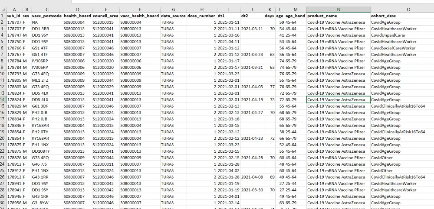The width and height of the screenshot is (434, 209).
Task: Select the cohort_desc header cell
Action: 401,16
